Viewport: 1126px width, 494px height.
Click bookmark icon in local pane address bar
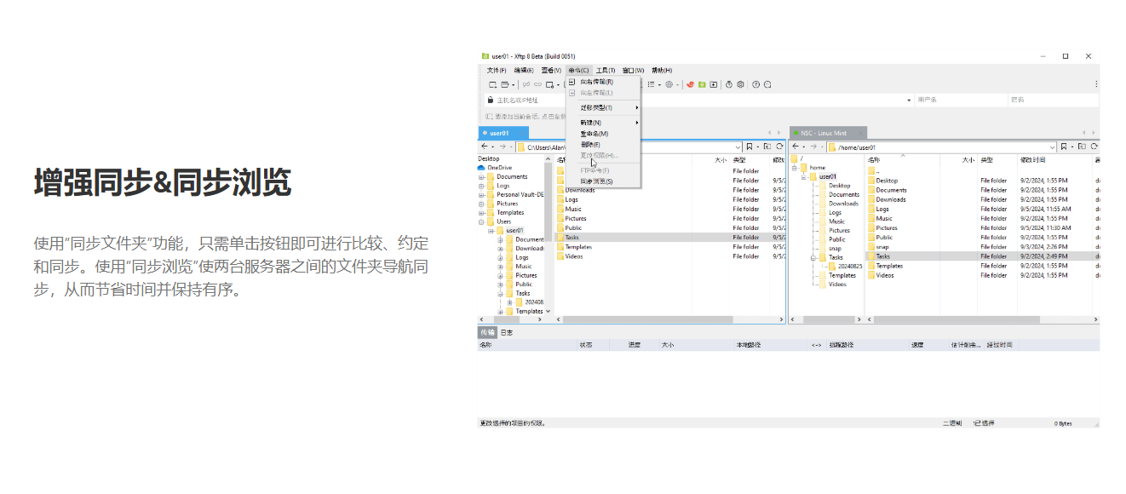pos(750,146)
